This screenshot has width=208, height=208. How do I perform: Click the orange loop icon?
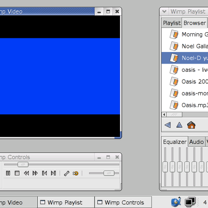[x=75, y=173]
